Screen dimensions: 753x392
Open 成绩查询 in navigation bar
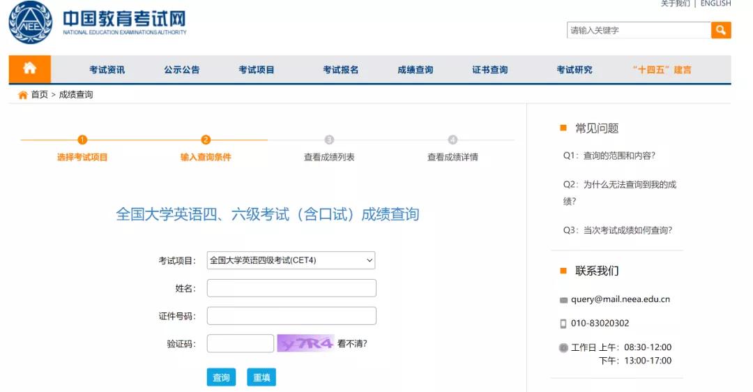pos(416,70)
